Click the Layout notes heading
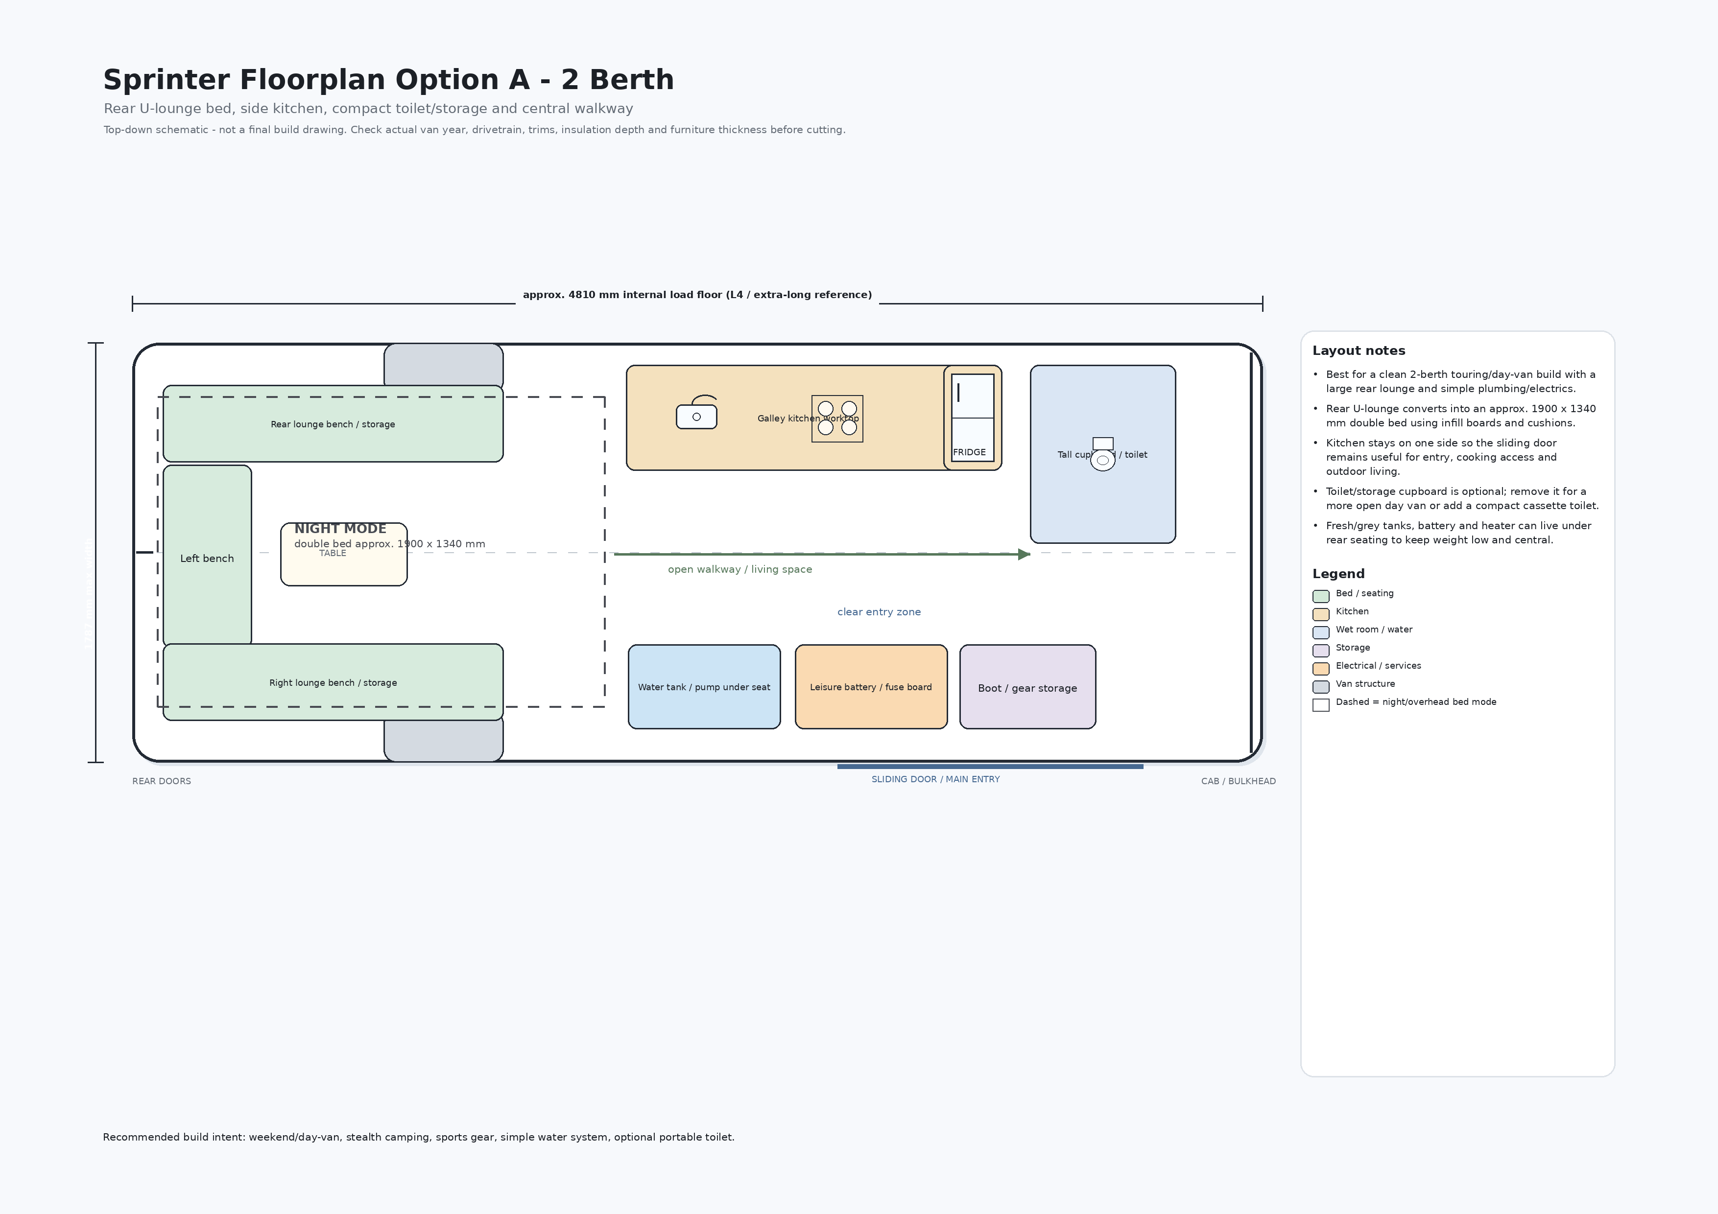 tap(1359, 351)
